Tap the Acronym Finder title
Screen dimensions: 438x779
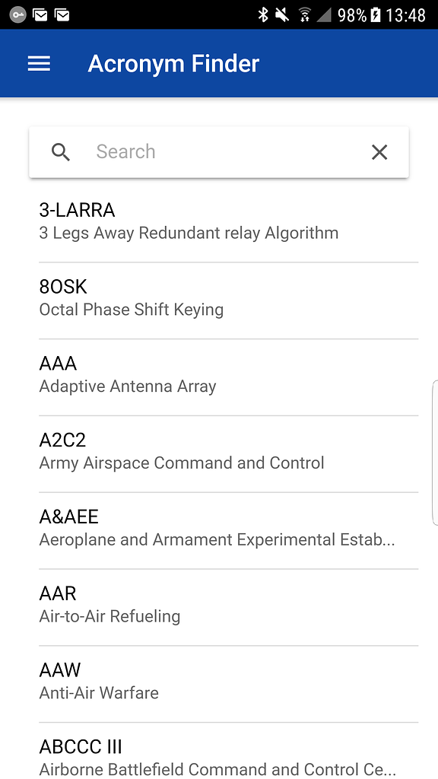click(173, 64)
